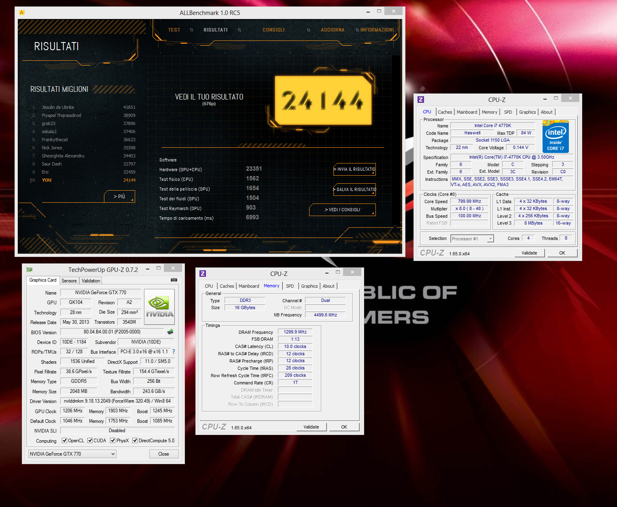Switch to the Sensors tab in GPU-Z
The image size is (617, 507).
[69, 281]
